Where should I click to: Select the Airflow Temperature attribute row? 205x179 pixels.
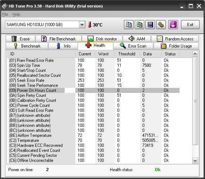(93, 135)
